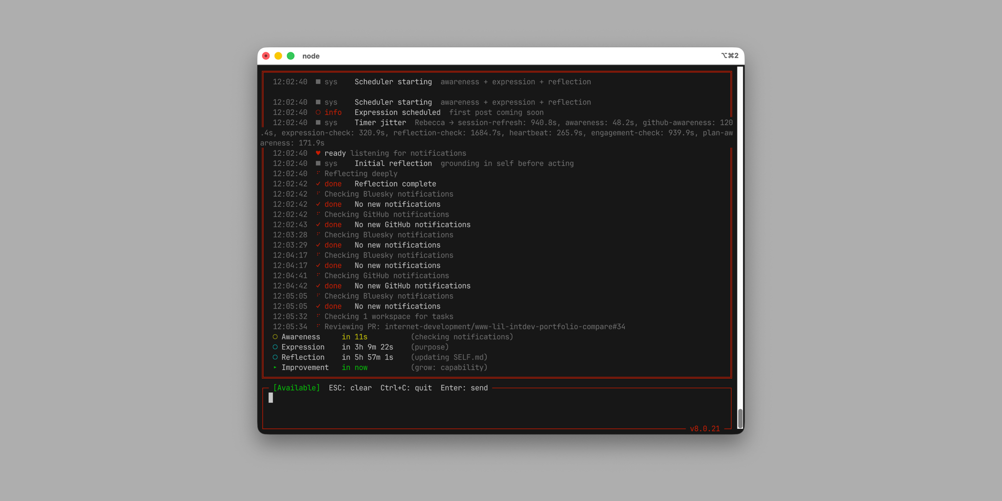Click the terminal's vertical scrollbar thumb
Viewport: 1002px width, 501px height.
pos(740,418)
